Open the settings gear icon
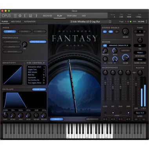The height and width of the screenshot is (149, 149). [20, 16]
